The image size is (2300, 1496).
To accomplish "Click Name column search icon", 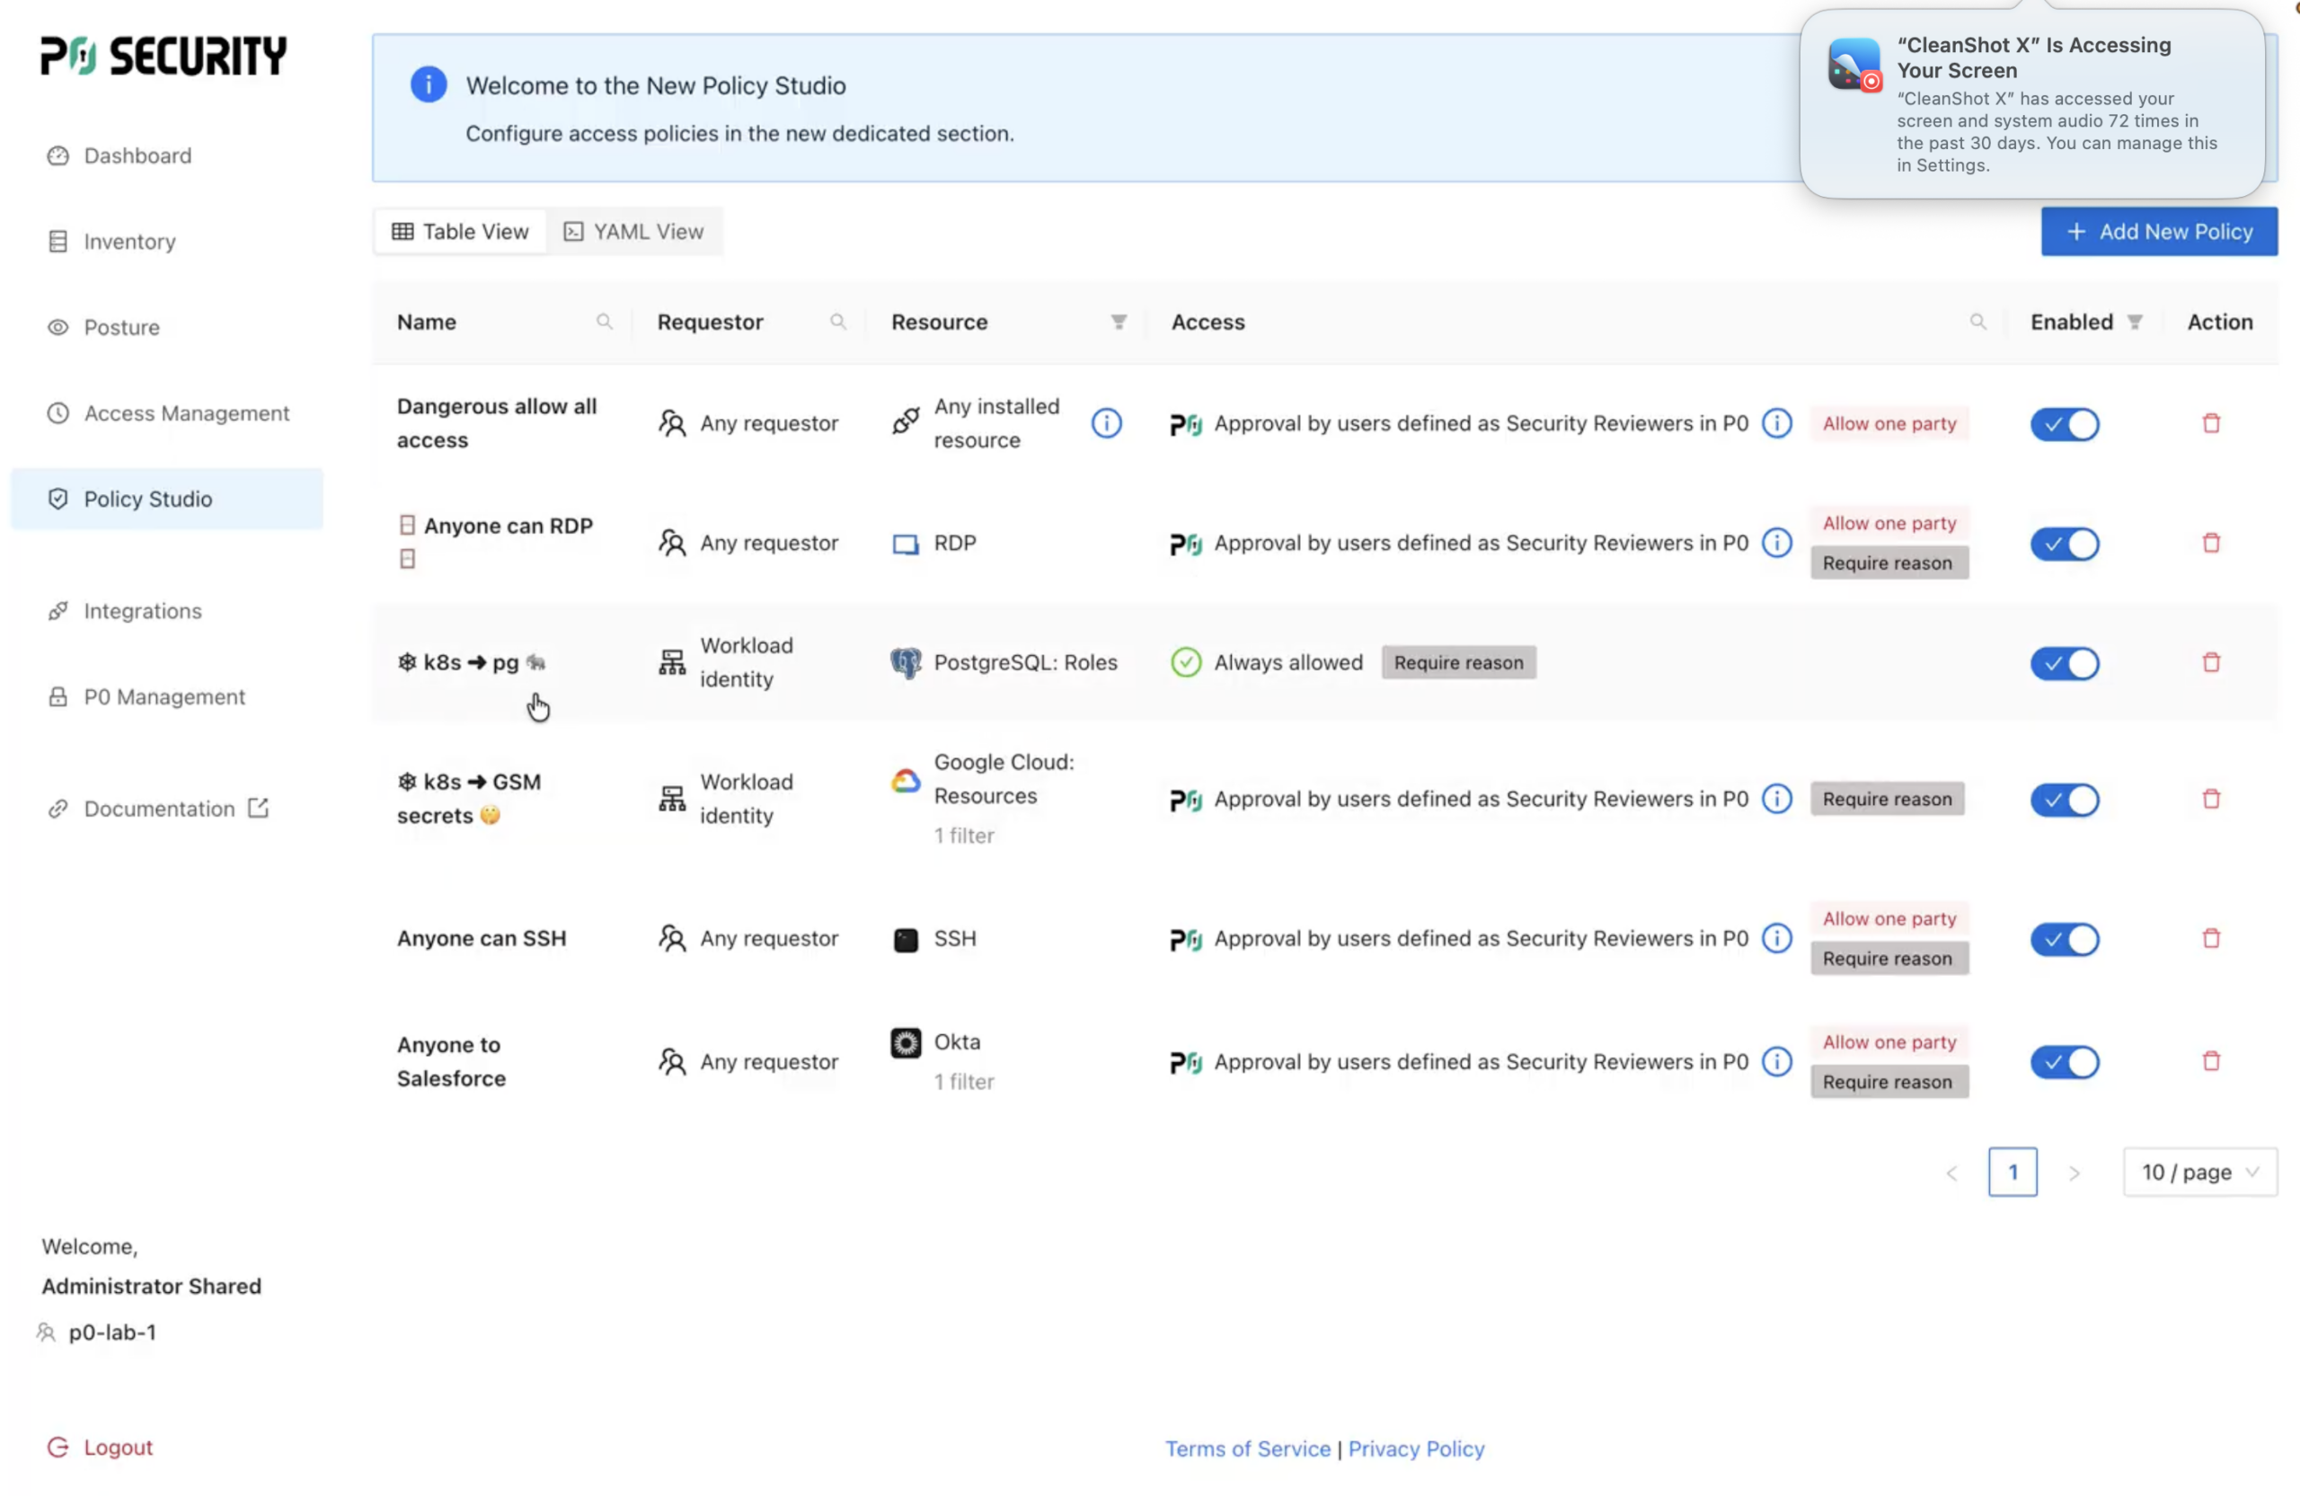I will click(x=604, y=322).
